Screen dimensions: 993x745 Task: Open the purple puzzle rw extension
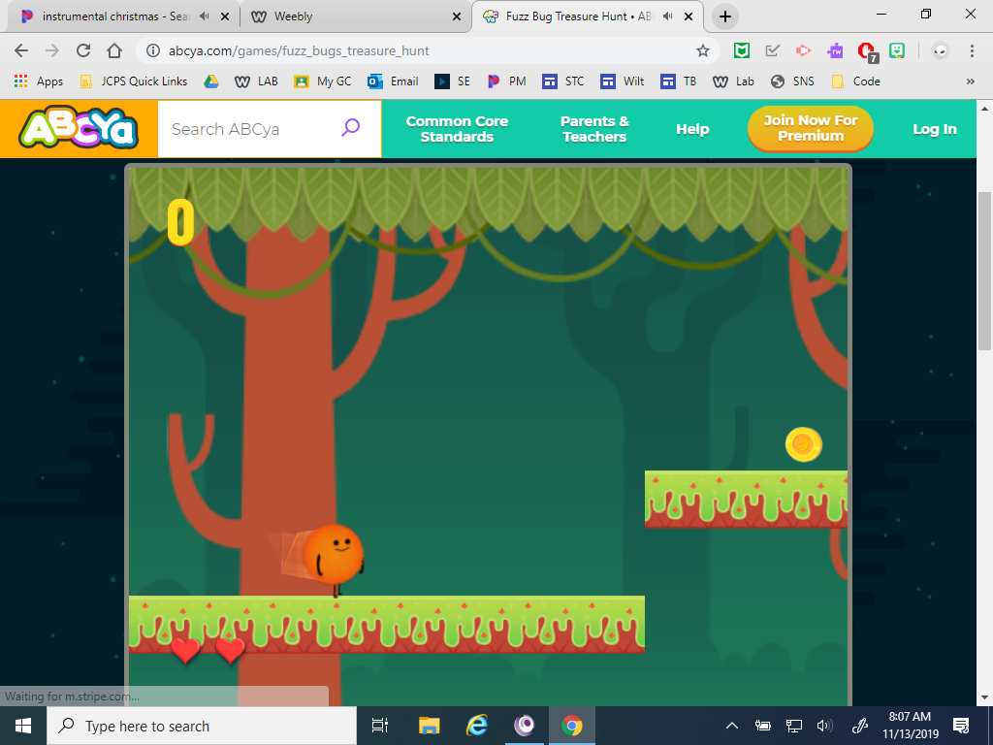[x=835, y=50]
